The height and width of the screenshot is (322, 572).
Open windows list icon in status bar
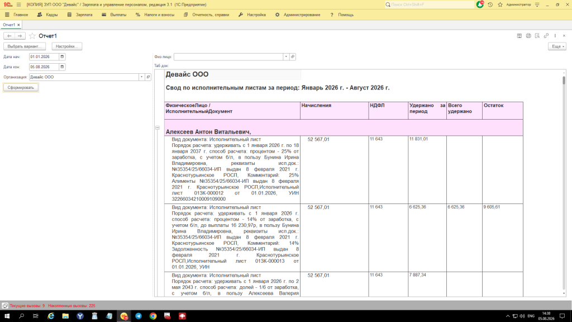click(x=5, y=306)
